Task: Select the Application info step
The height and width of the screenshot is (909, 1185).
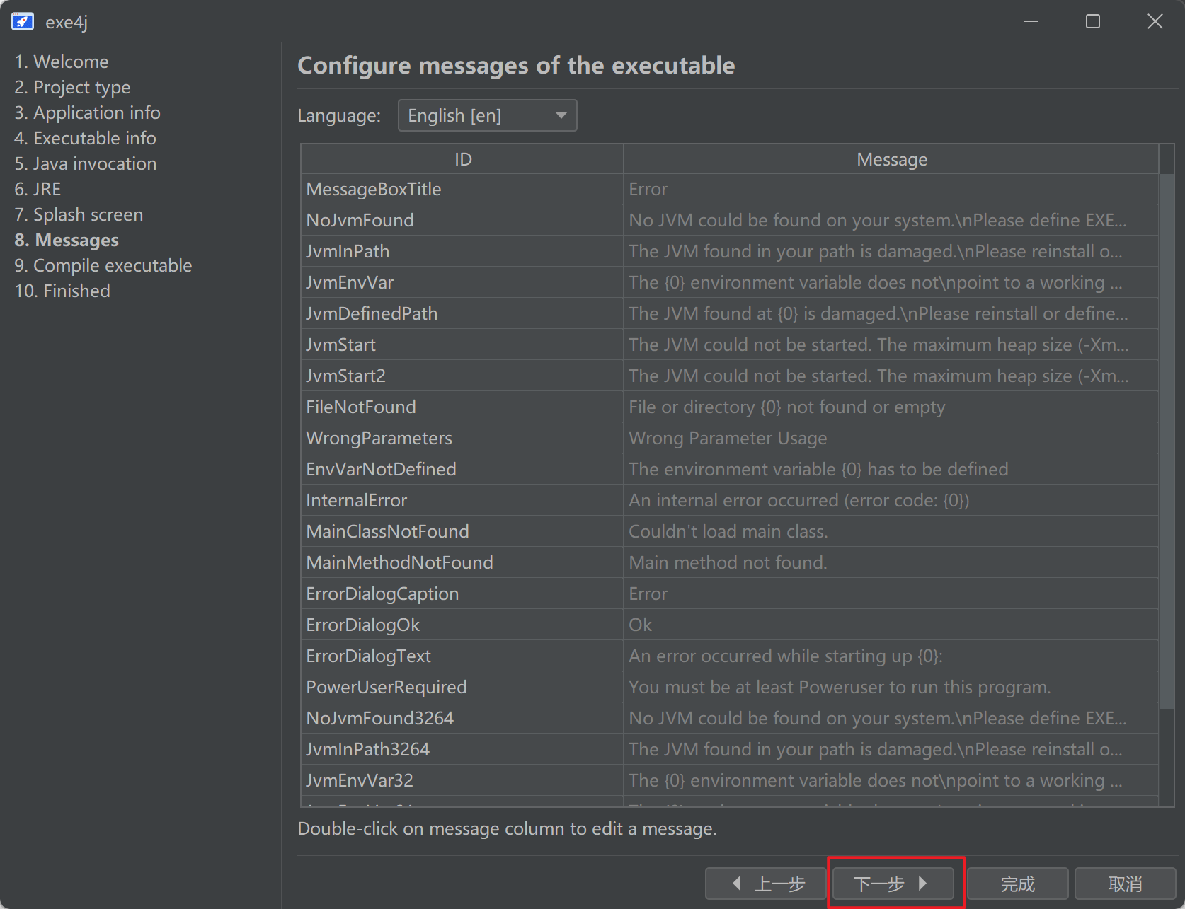Action: (88, 112)
